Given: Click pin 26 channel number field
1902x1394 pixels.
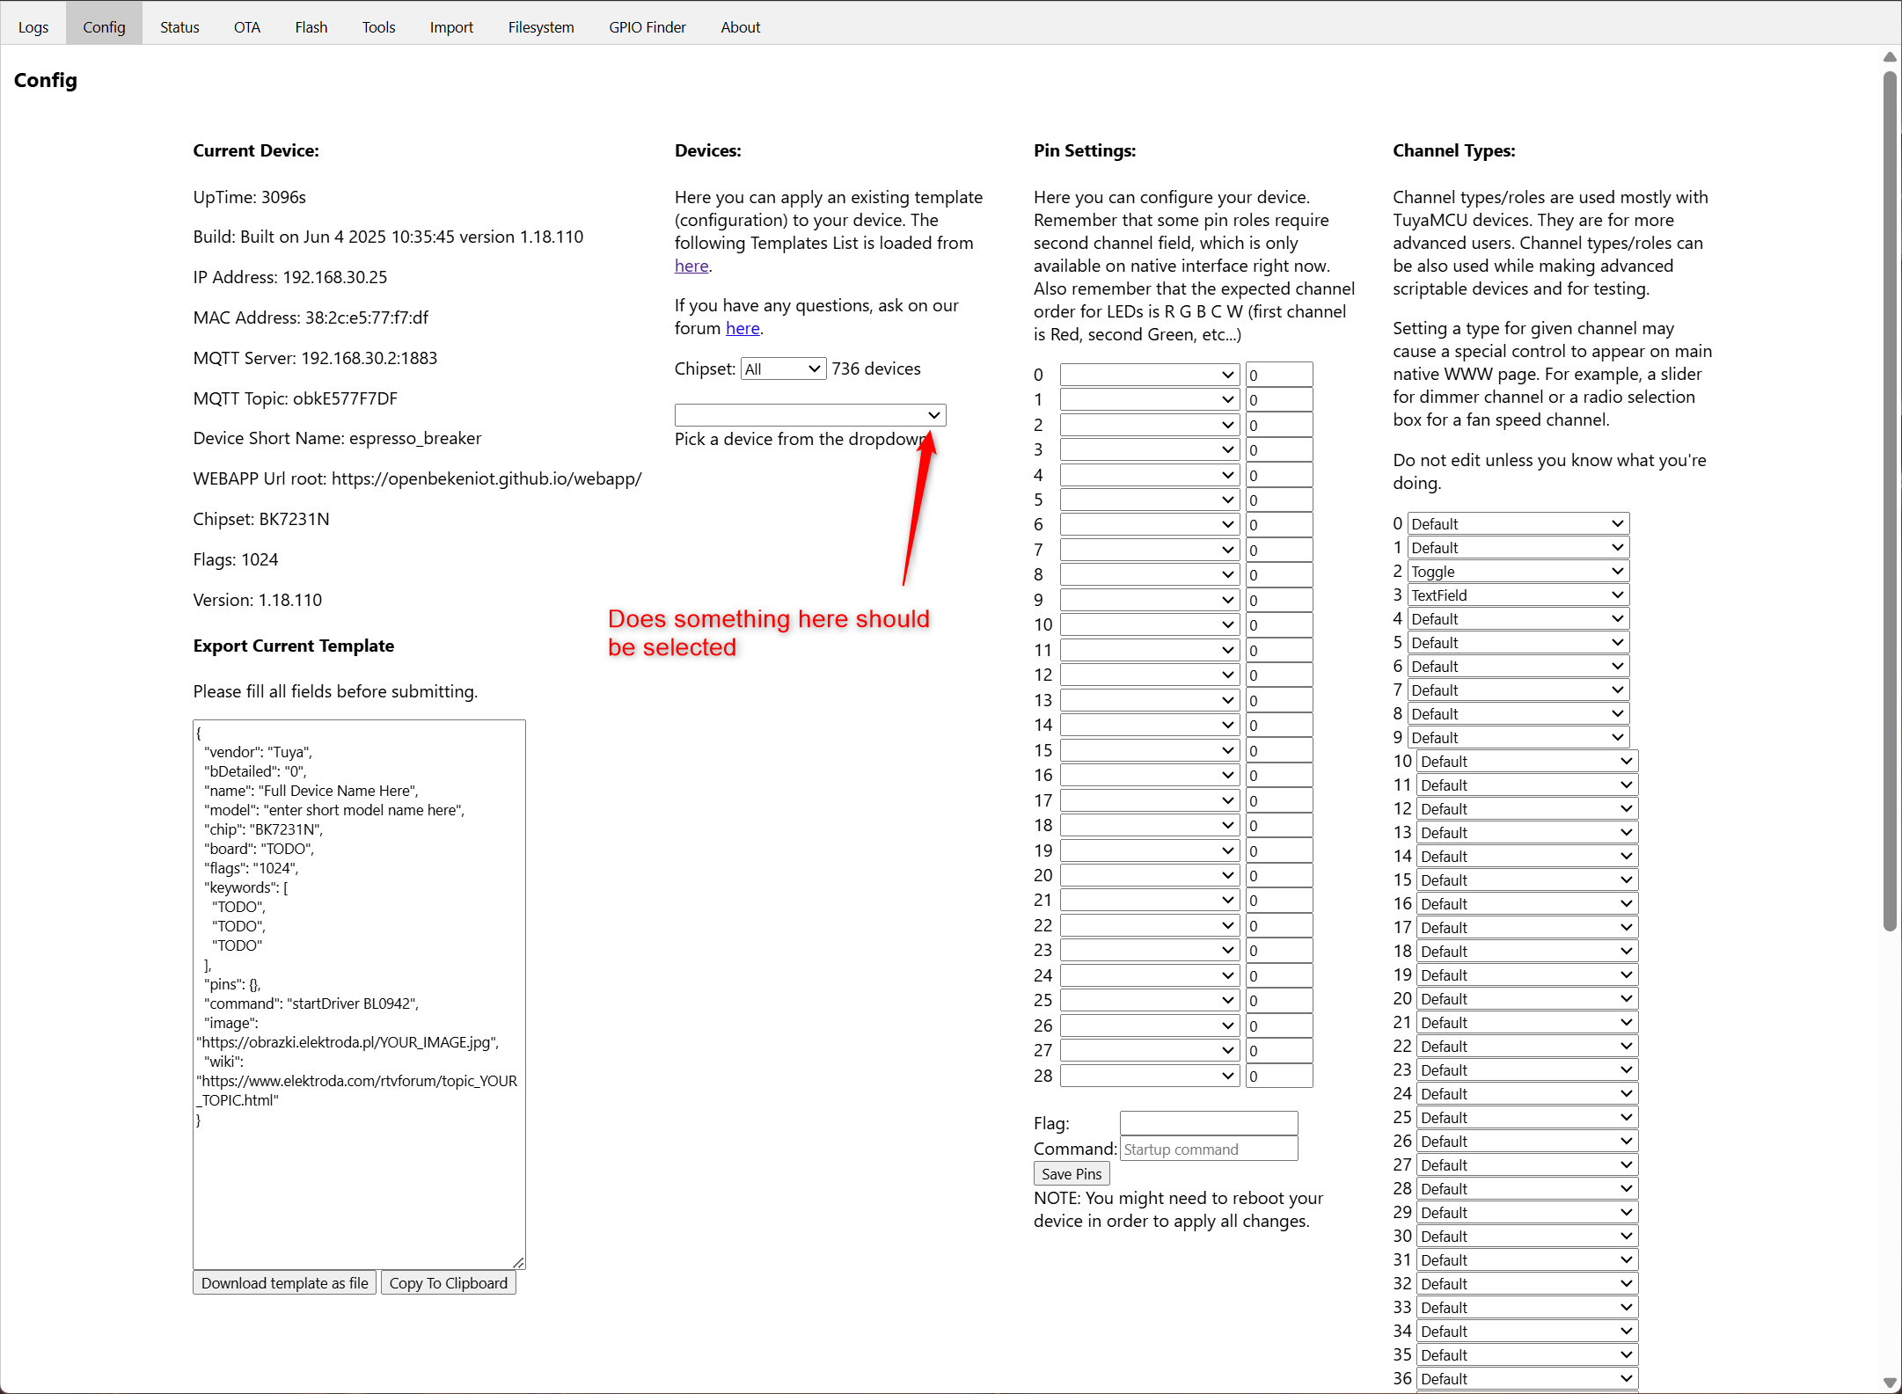Looking at the screenshot, I should pos(1279,1025).
